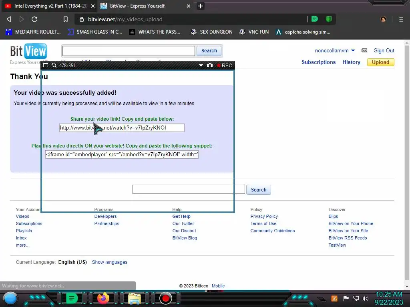The width and height of the screenshot is (410, 307).
Task: Click the yellow Upload button
Action: 380,62
